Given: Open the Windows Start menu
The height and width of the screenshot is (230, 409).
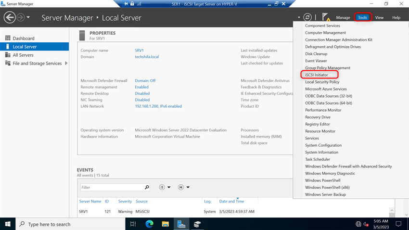Looking at the screenshot, I should [8, 224].
